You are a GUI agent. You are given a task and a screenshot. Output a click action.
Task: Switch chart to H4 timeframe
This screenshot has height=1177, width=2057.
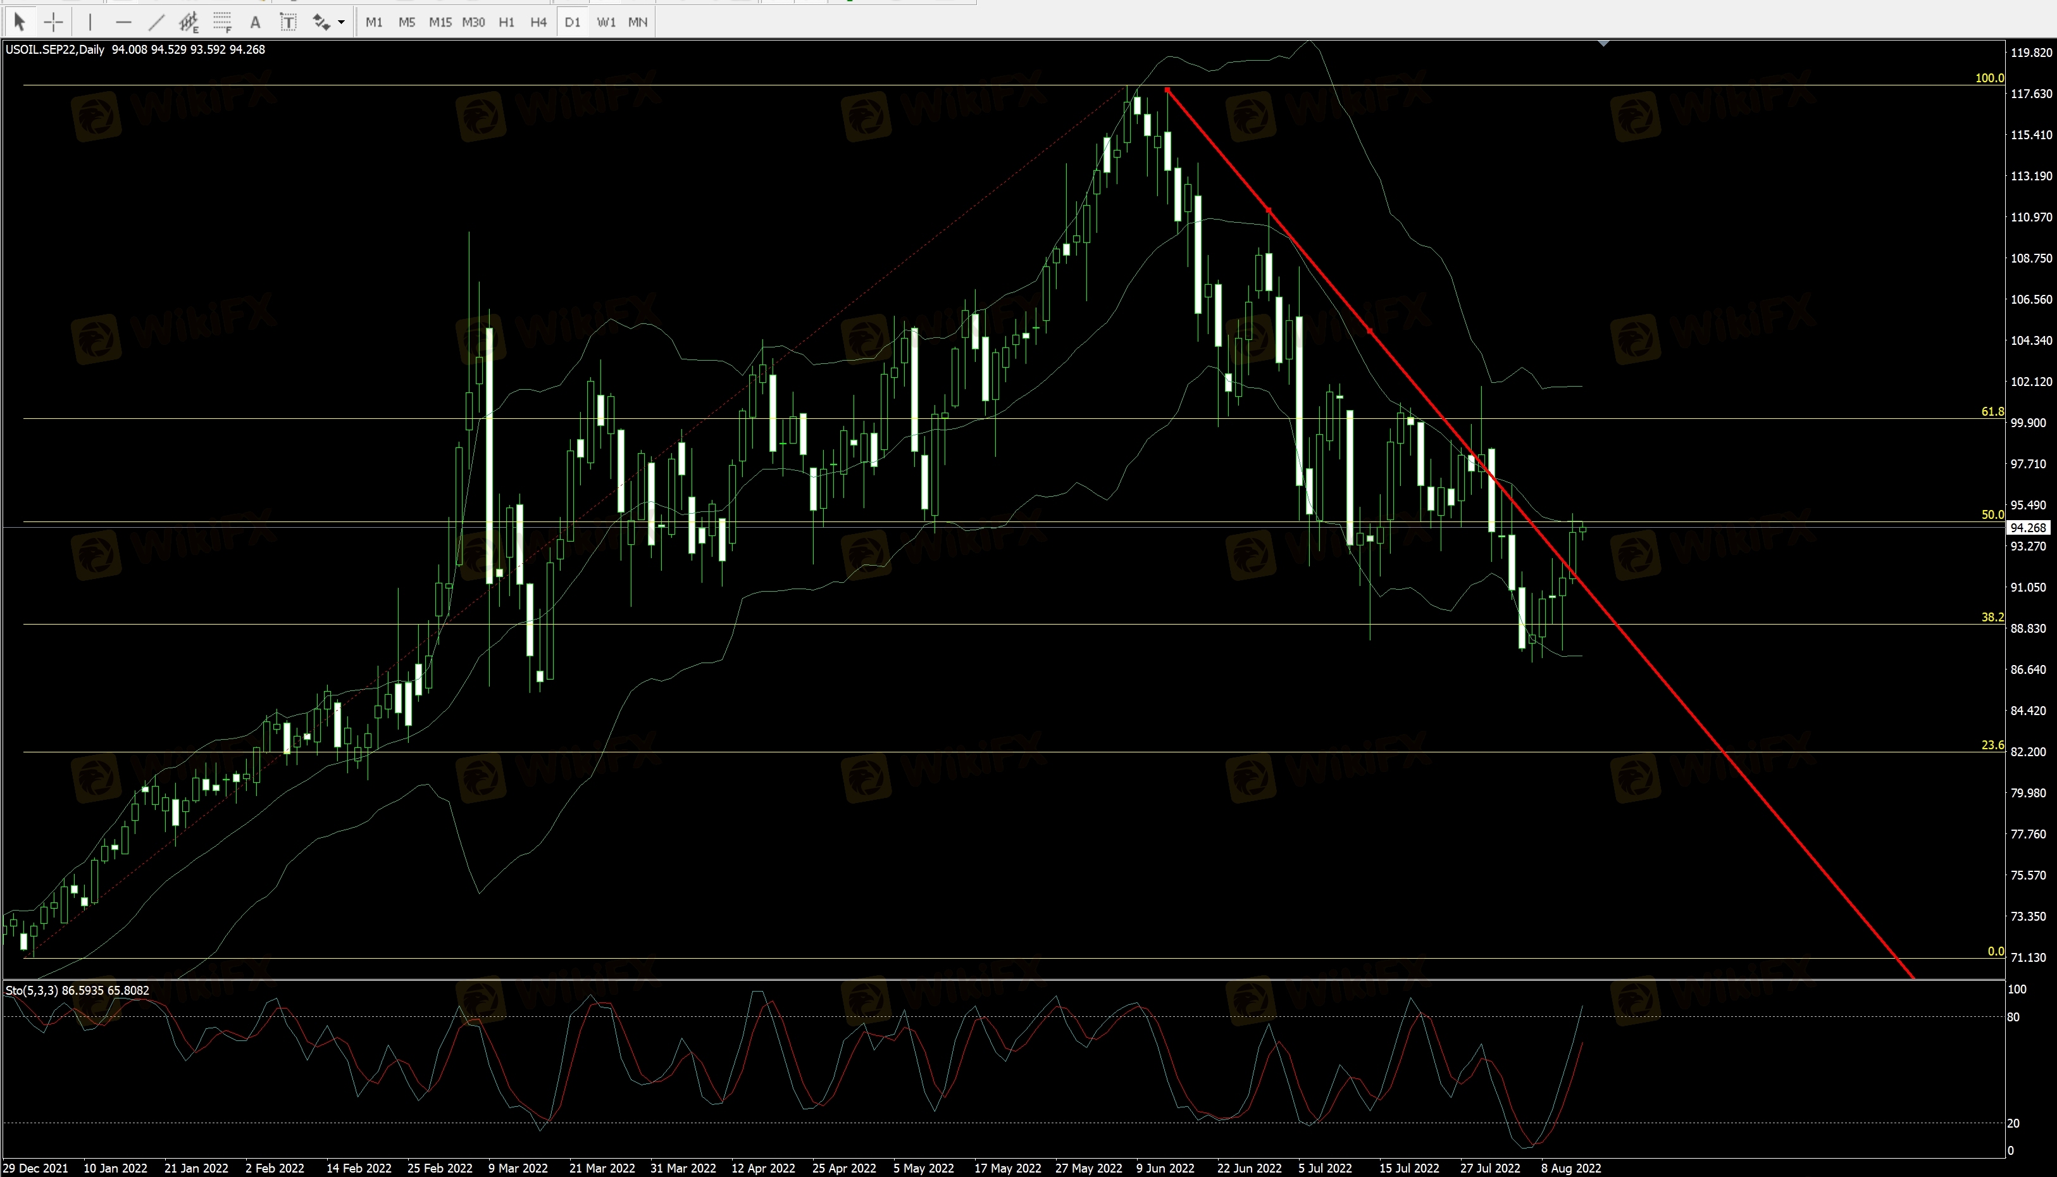pyautogui.click(x=538, y=22)
